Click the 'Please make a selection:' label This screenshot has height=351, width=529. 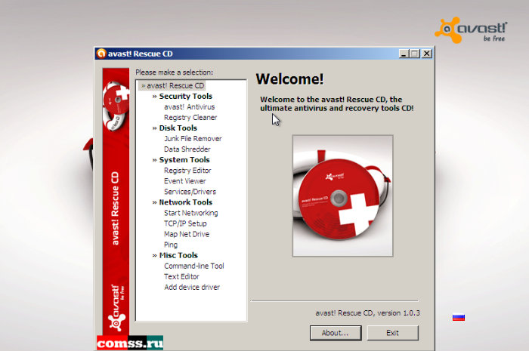coord(174,72)
